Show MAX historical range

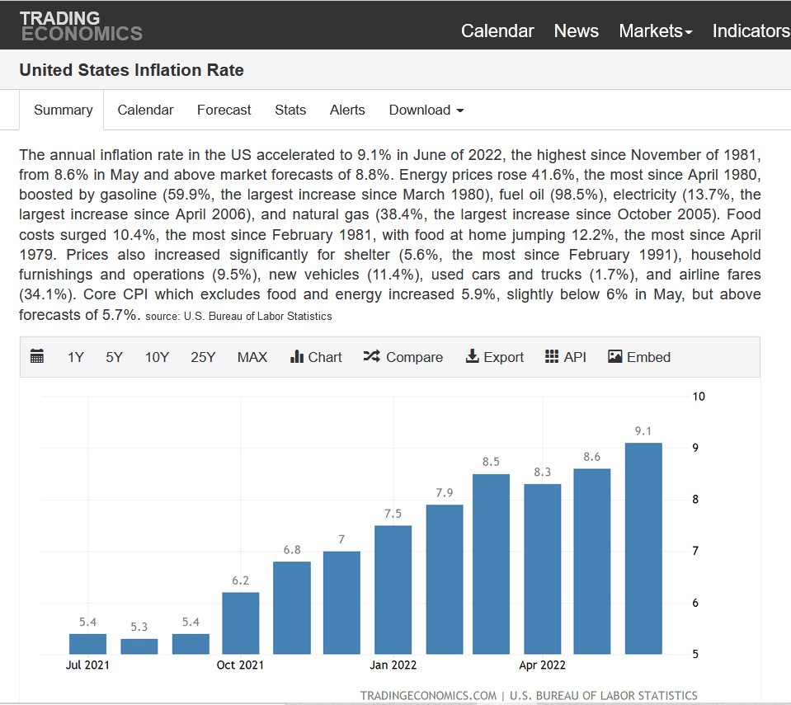coord(252,357)
